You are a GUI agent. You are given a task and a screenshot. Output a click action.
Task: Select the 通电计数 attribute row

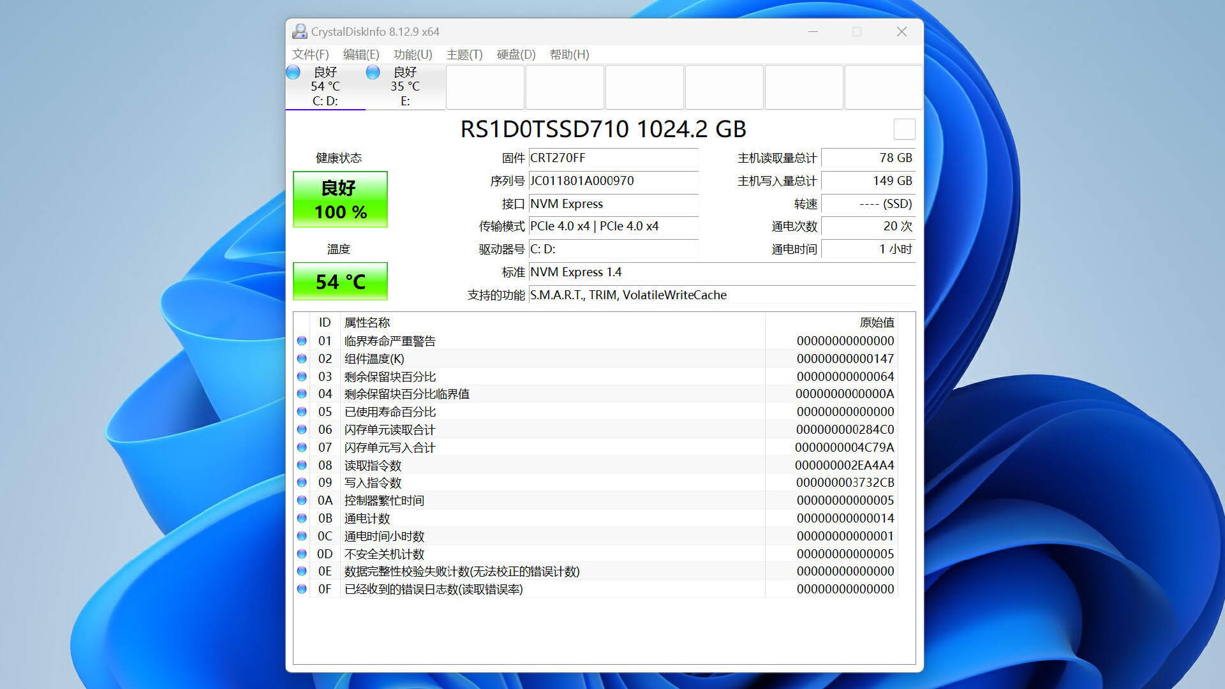[x=596, y=518]
